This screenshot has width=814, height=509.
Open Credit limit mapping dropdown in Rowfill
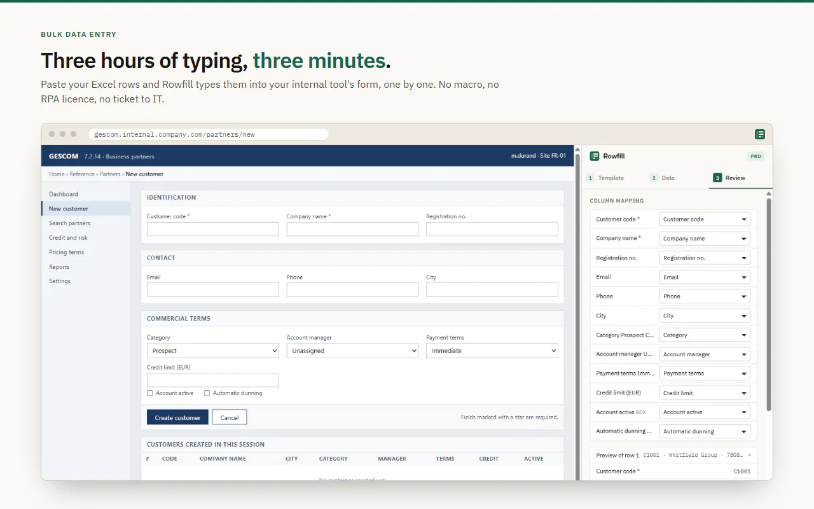[x=705, y=393]
